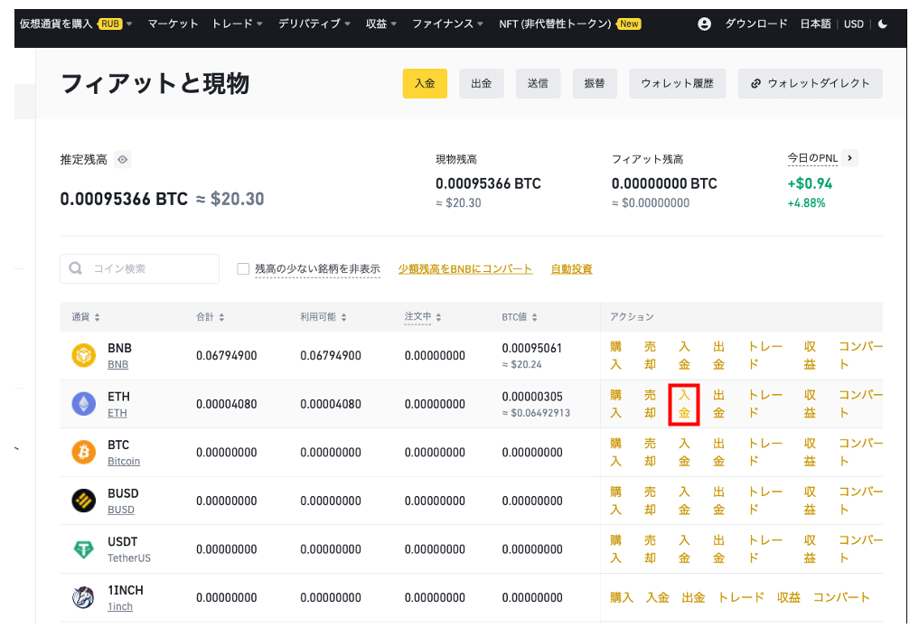The width and height of the screenshot is (919, 628).
Task: Click 購入 in the USDT row
Action: click(x=615, y=549)
